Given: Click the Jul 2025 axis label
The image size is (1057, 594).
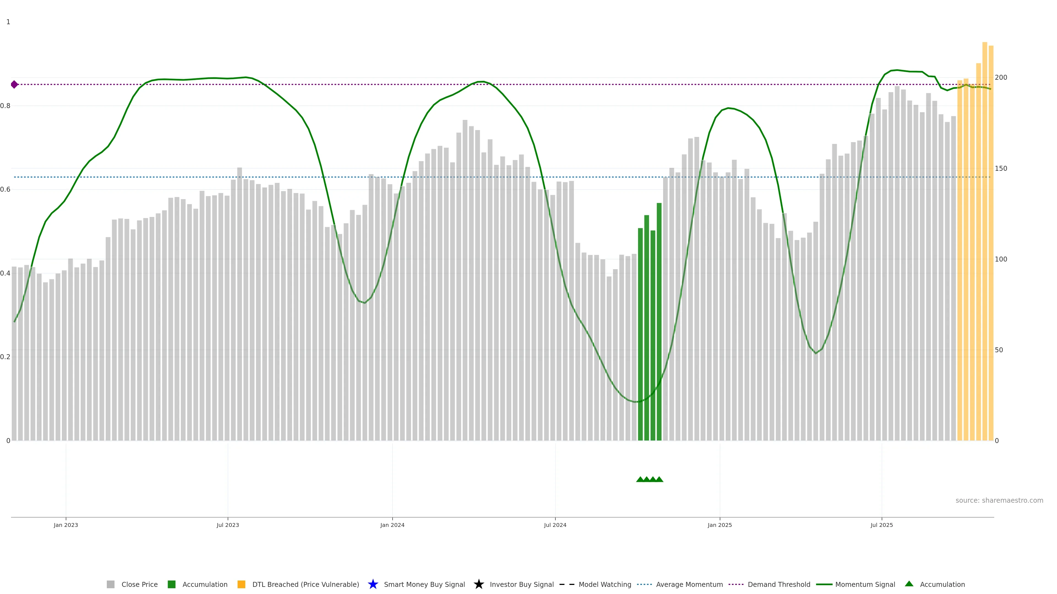Looking at the screenshot, I should tap(881, 525).
